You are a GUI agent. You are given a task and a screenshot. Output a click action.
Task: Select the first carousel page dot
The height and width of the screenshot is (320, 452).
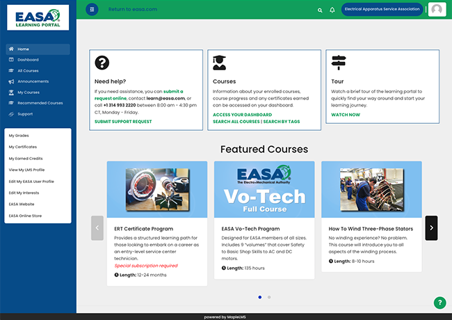[x=260, y=297]
